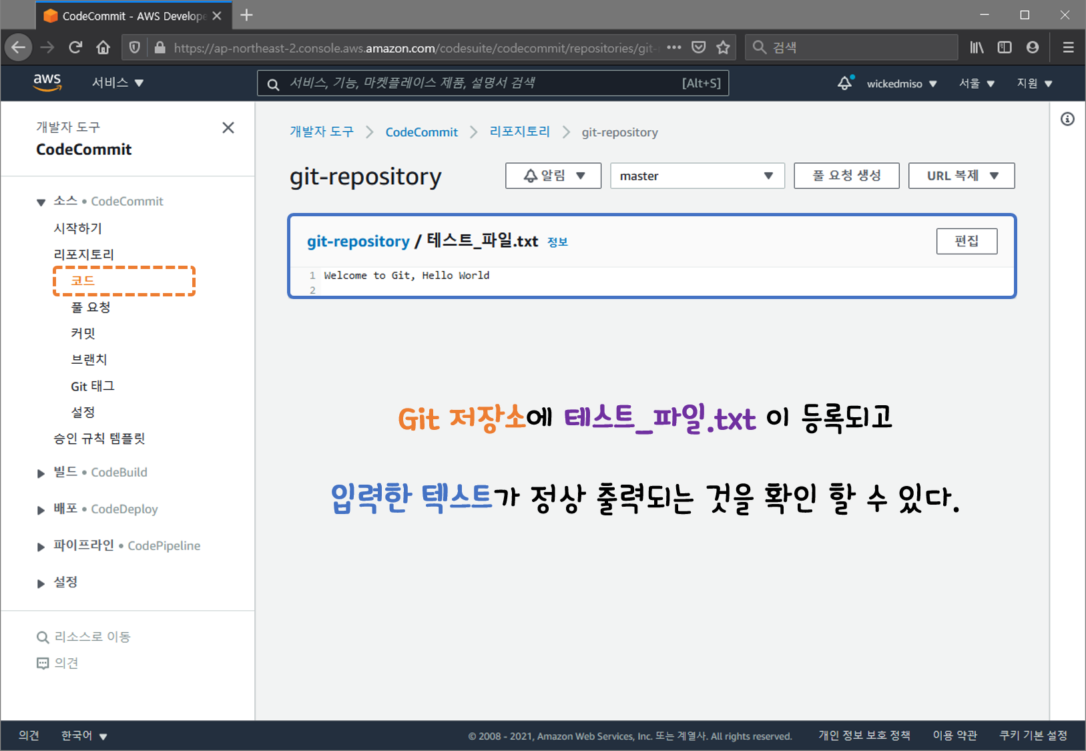Click the CodeCommit breadcrumb link

click(x=422, y=132)
